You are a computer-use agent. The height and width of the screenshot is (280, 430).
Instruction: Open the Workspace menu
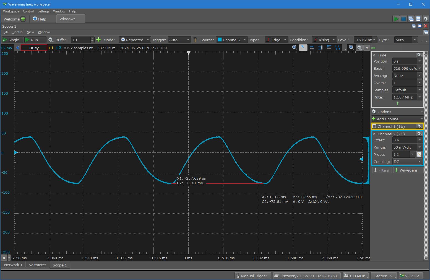tap(11, 11)
